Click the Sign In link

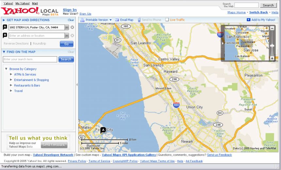point(70,10)
